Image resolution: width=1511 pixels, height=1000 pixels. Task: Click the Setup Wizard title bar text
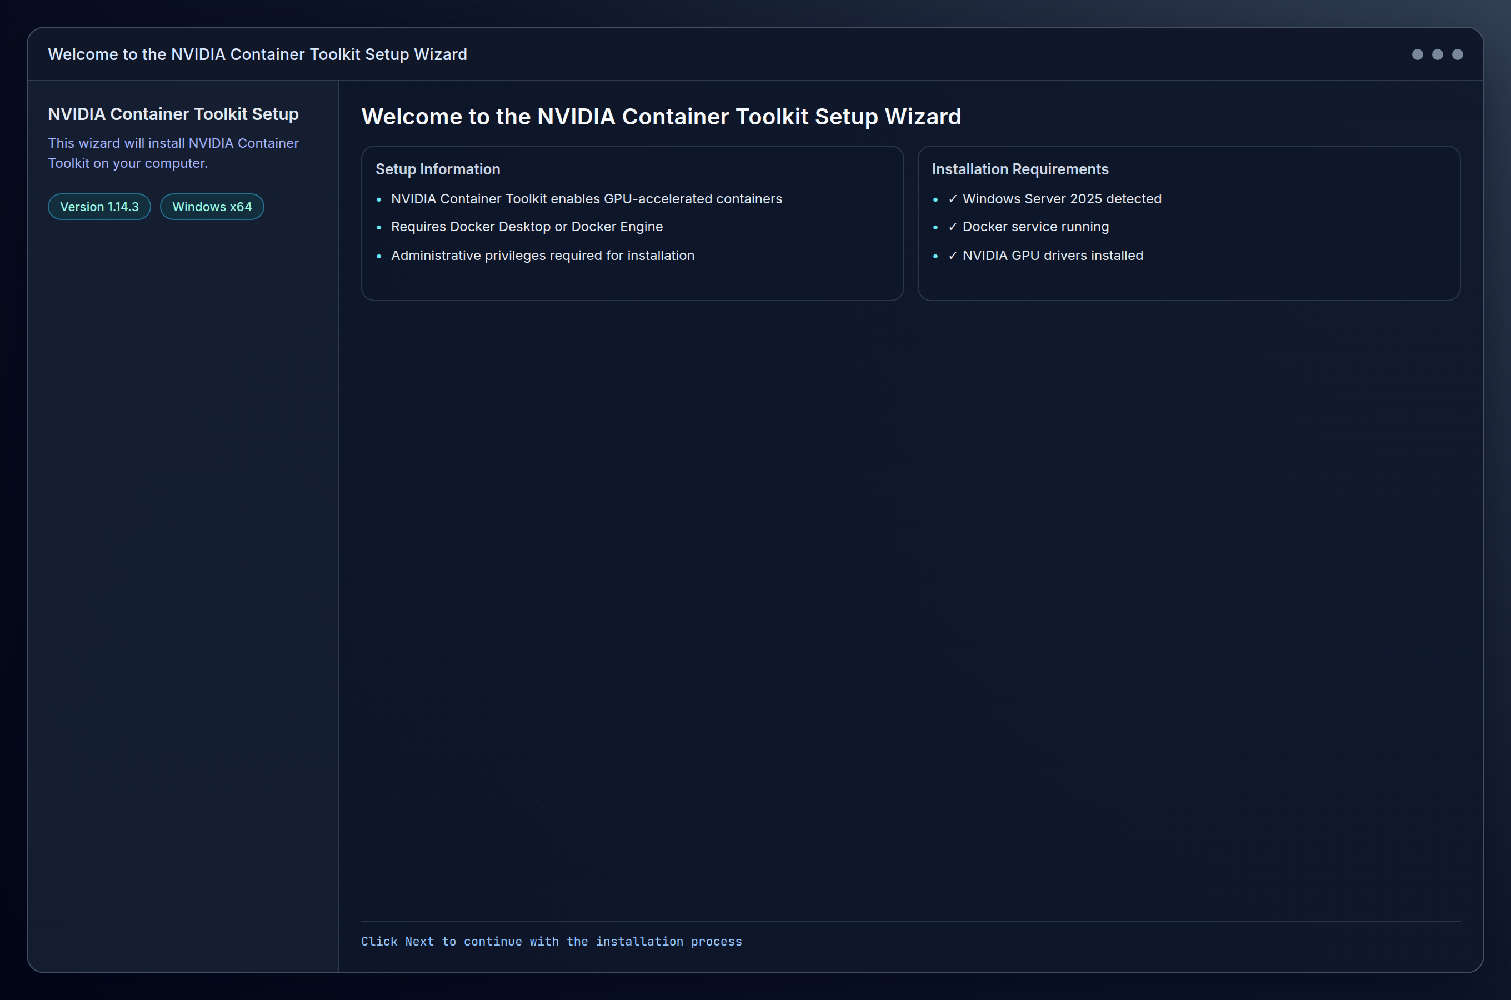(x=258, y=55)
